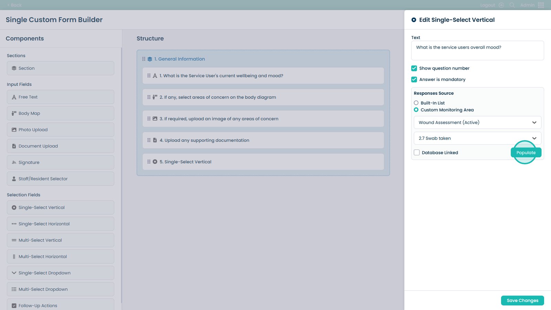The height and width of the screenshot is (310, 551).
Task: Click the Body Map component icon
Action: [14, 113]
